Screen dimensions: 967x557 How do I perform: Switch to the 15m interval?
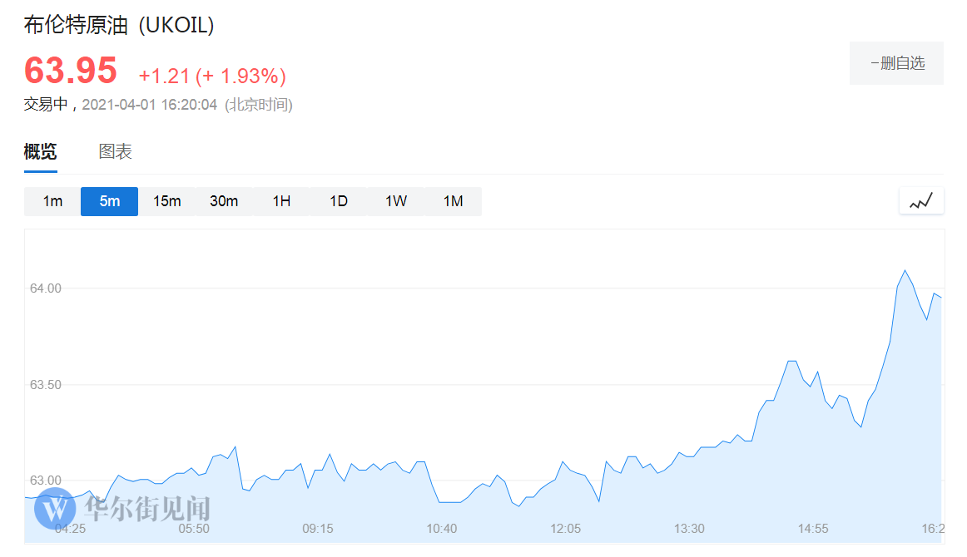pos(166,201)
